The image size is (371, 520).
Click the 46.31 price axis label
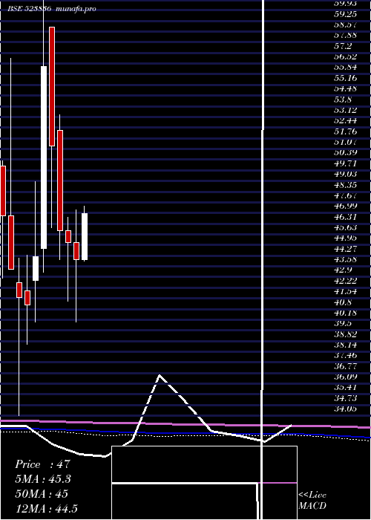coord(345,217)
